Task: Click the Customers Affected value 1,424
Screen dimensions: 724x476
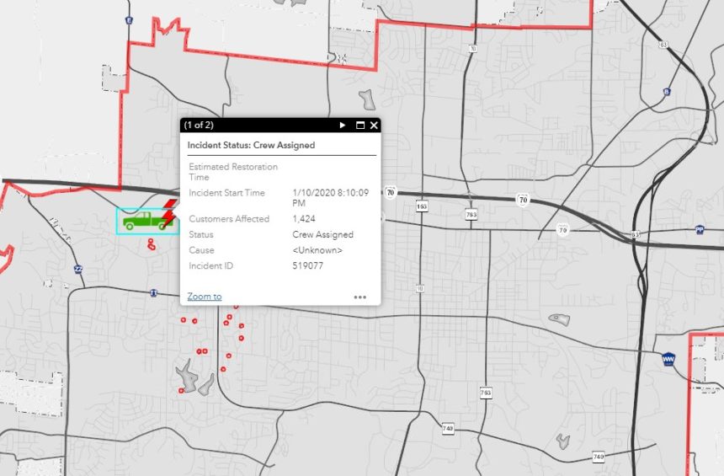Action: (x=304, y=219)
